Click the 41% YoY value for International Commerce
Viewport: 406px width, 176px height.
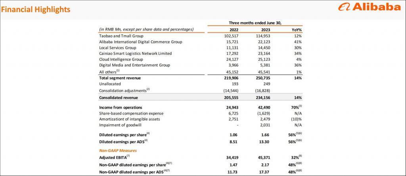coord(298,42)
